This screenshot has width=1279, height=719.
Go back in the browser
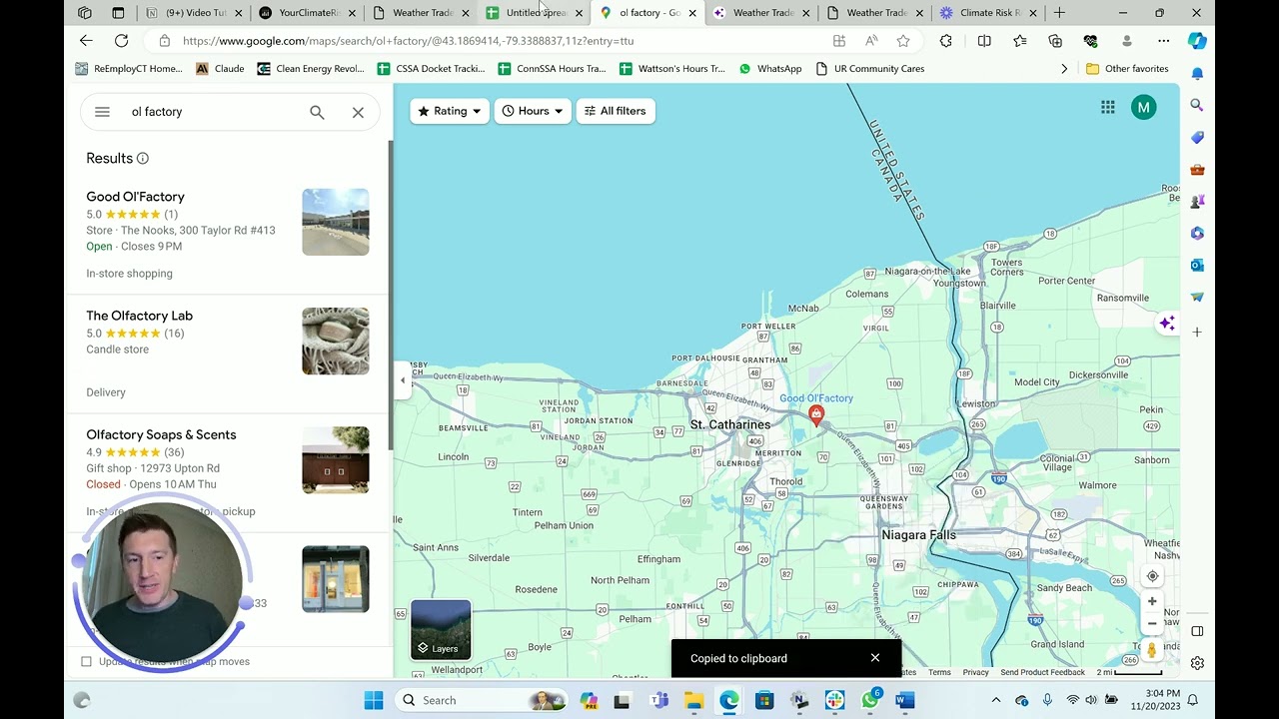86,41
